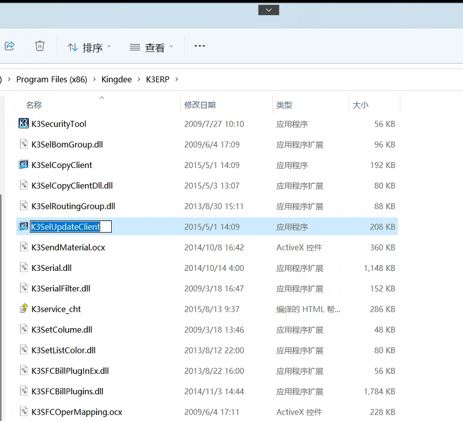
Task: Select the K3Serial.dll file name
Action: 51,268
